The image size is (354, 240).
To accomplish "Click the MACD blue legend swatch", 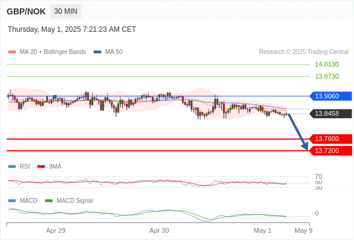I will [12, 201].
